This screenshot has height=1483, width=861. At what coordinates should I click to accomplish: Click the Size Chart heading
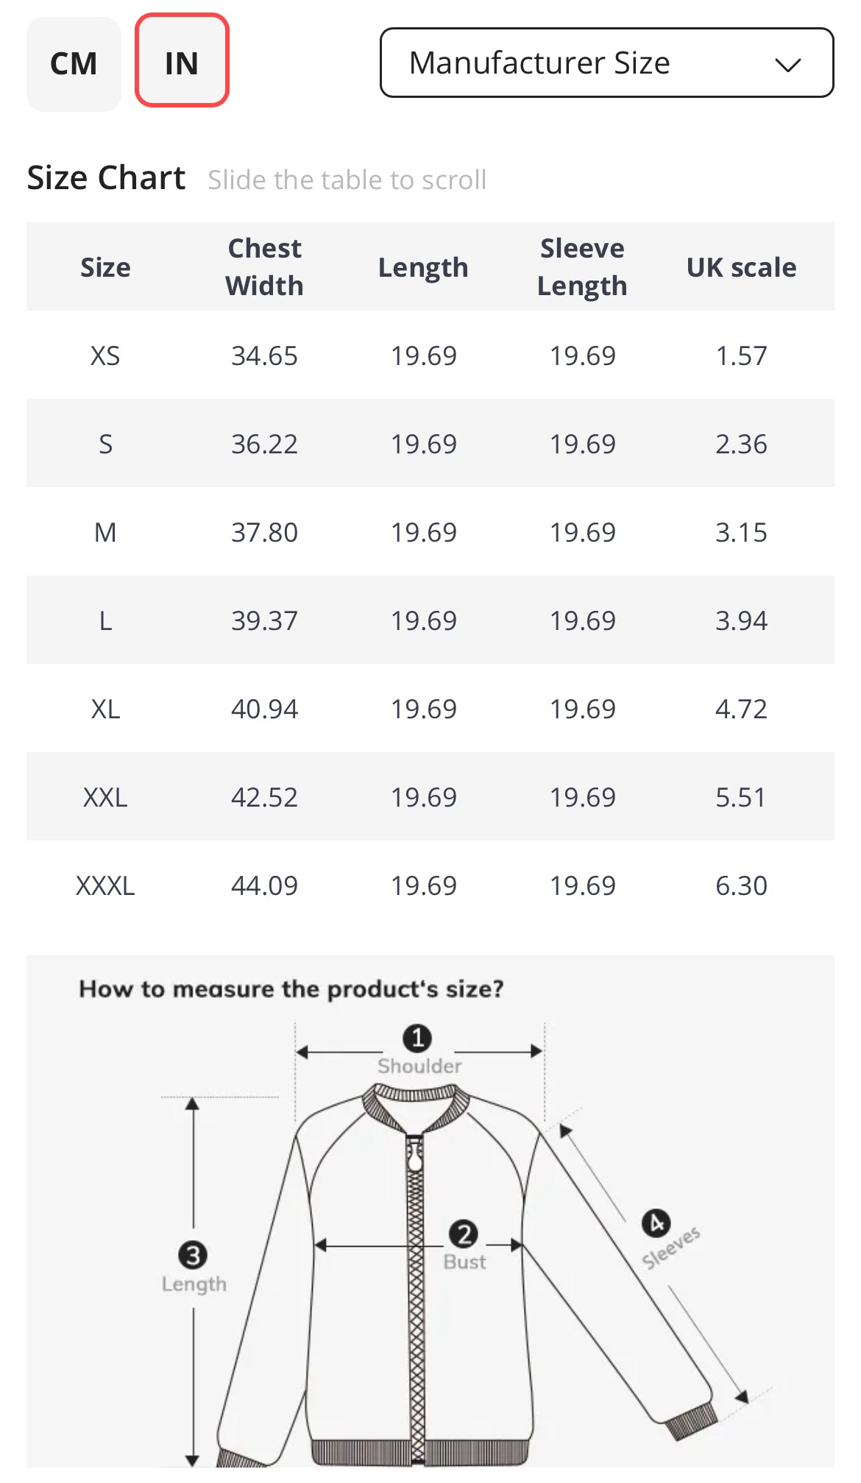(106, 178)
